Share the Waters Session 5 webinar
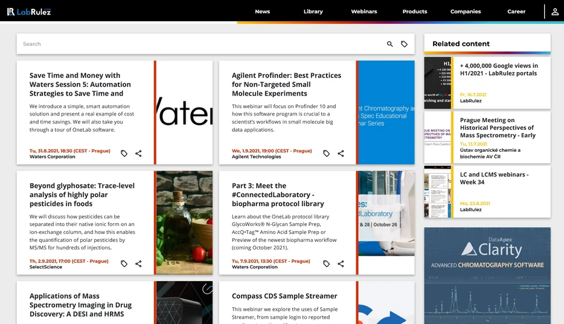 click(138, 154)
